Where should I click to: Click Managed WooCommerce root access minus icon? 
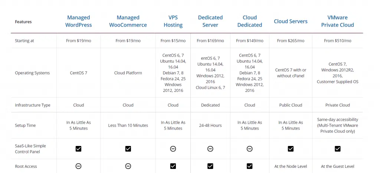(128, 166)
